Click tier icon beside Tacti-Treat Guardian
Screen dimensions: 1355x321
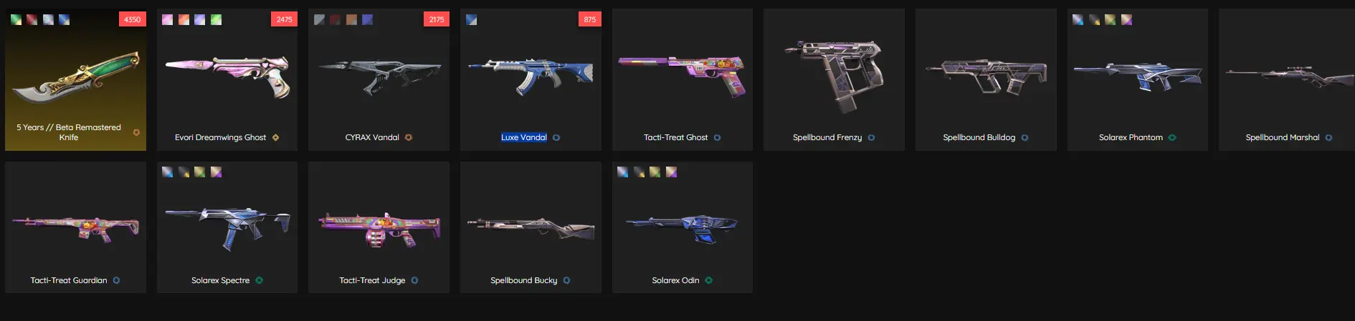tap(116, 280)
